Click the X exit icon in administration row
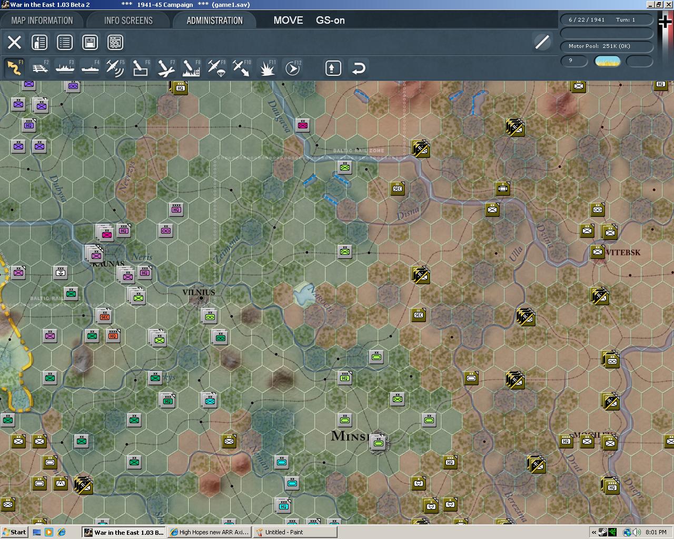 (x=14, y=42)
